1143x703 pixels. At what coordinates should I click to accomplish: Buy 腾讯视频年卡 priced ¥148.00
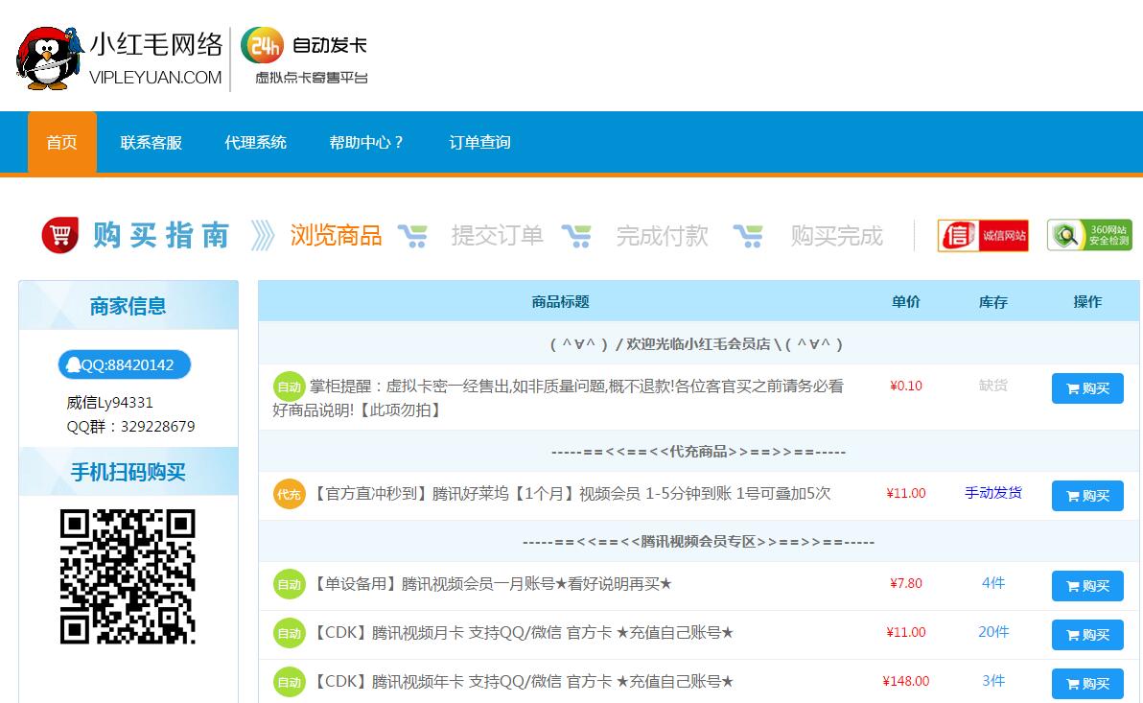point(1086,683)
